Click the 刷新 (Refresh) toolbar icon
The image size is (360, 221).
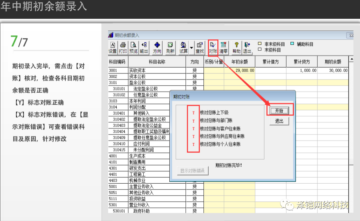point(170,47)
